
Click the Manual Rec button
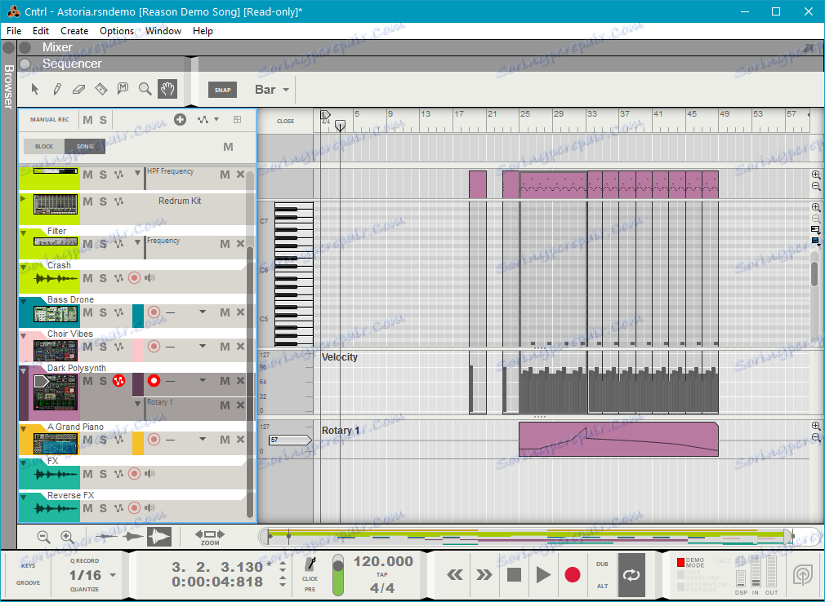pos(49,120)
